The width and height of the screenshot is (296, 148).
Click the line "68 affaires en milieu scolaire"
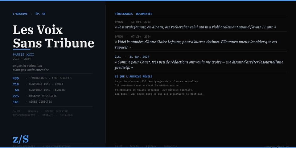point(154,90)
